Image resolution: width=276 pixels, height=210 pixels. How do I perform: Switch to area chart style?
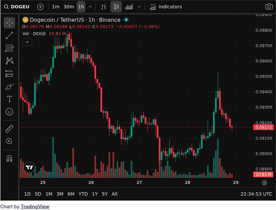tap(129, 7)
